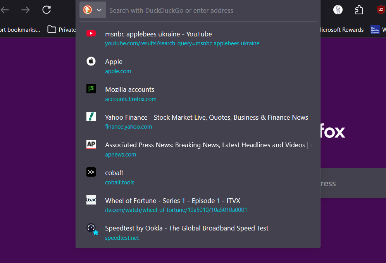
Task: Open the Private bookmarks folder
Action: (61, 29)
